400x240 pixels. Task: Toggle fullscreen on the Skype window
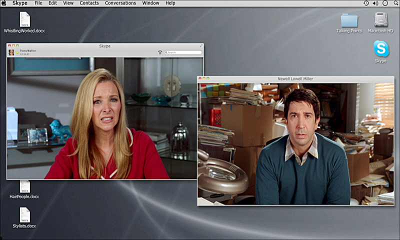(201, 46)
